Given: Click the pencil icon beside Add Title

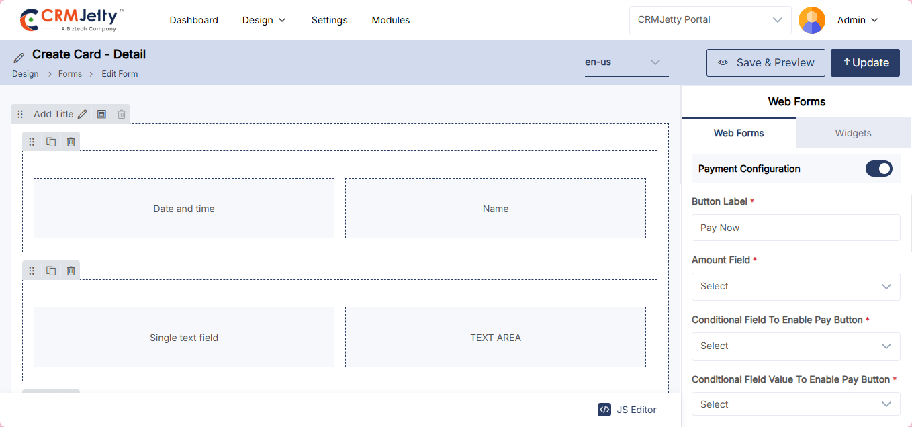Looking at the screenshot, I should point(83,114).
